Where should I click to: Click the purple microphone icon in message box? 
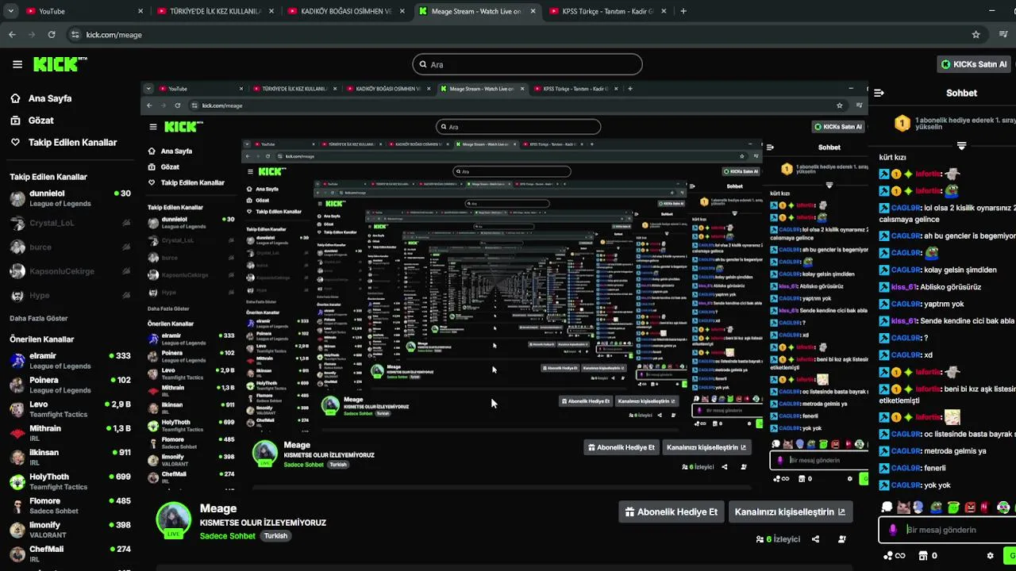893,530
